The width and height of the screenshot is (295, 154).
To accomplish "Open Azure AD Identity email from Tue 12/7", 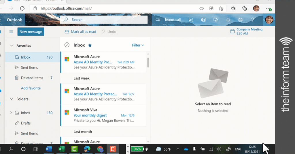I will [x=103, y=94].
